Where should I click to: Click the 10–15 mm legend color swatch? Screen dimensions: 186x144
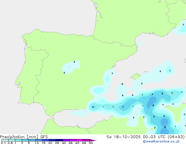[x=39, y=140]
